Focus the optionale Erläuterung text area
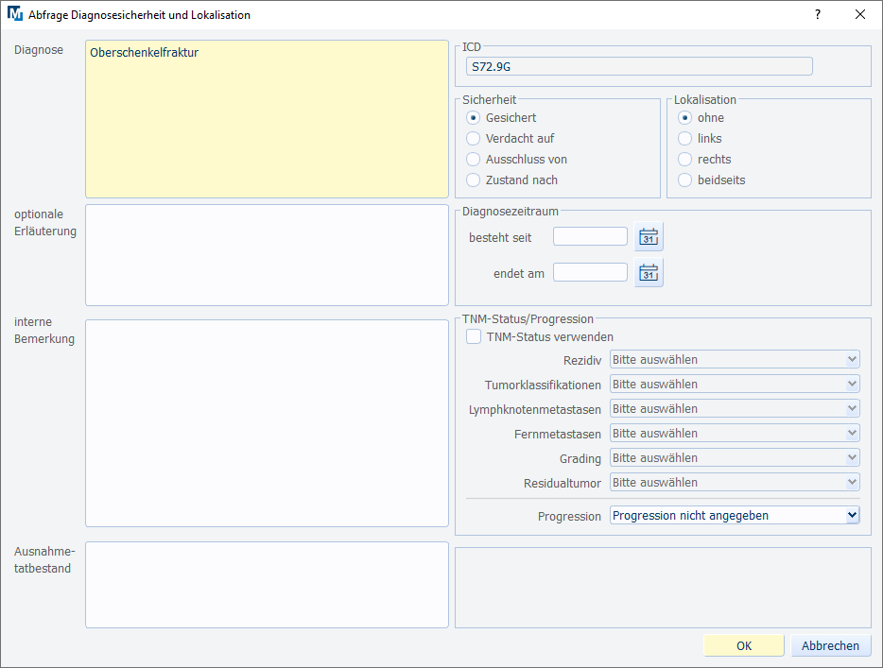This screenshot has height=668, width=883. pos(267,255)
